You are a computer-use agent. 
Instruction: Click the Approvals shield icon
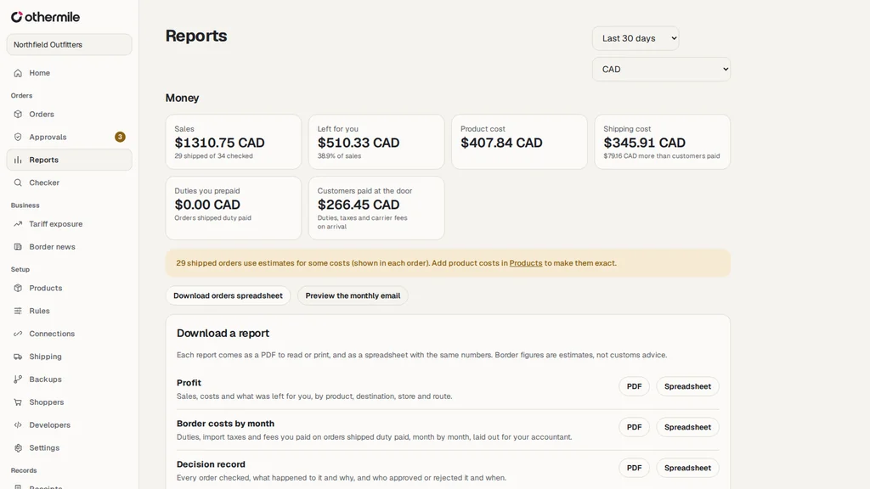tap(18, 137)
